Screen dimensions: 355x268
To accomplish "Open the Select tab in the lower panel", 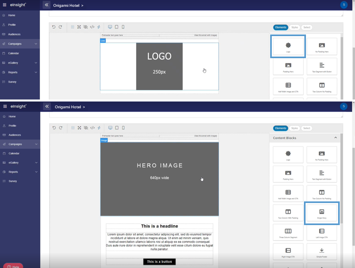I will click(307, 128).
